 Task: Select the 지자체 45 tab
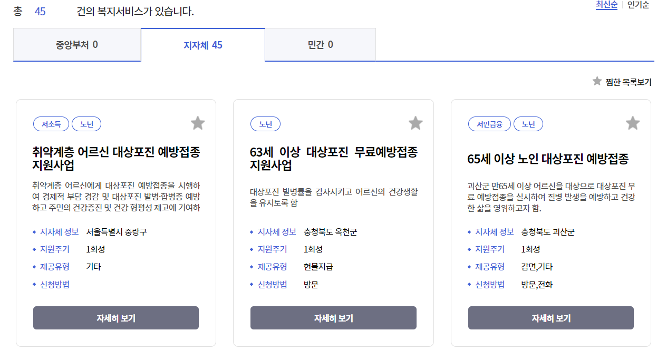coord(203,45)
